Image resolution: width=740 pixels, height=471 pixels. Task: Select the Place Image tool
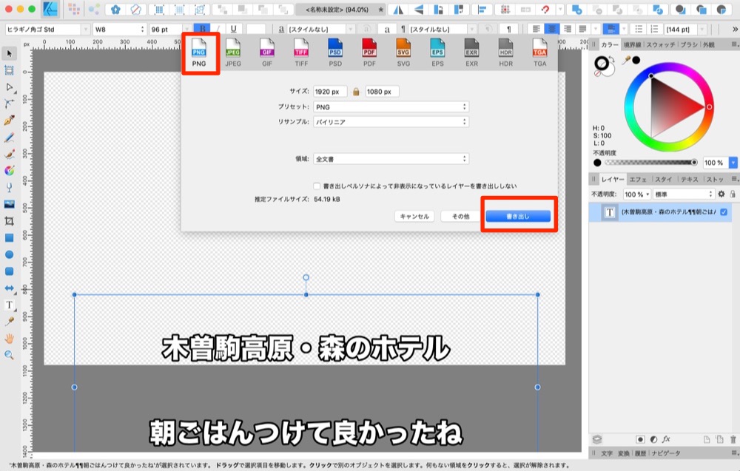pyautogui.click(x=10, y=204)
